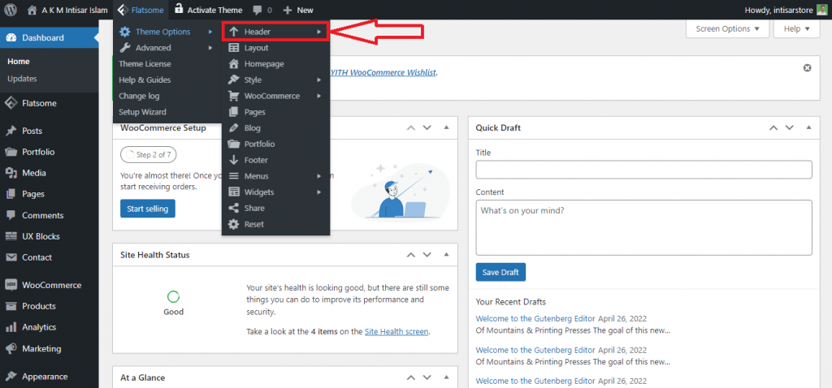Open the Site Health screen link

pyautogui.click(x=396, y=332)
